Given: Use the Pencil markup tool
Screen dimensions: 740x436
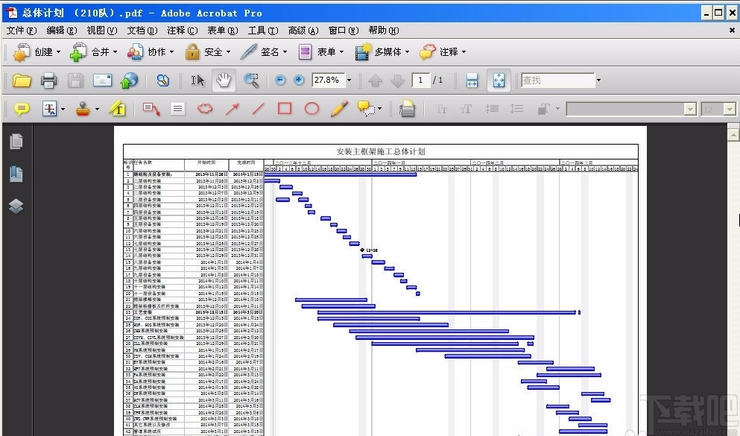Looking at the screenshot, I should pyautogui.click(x=338, y=108).
